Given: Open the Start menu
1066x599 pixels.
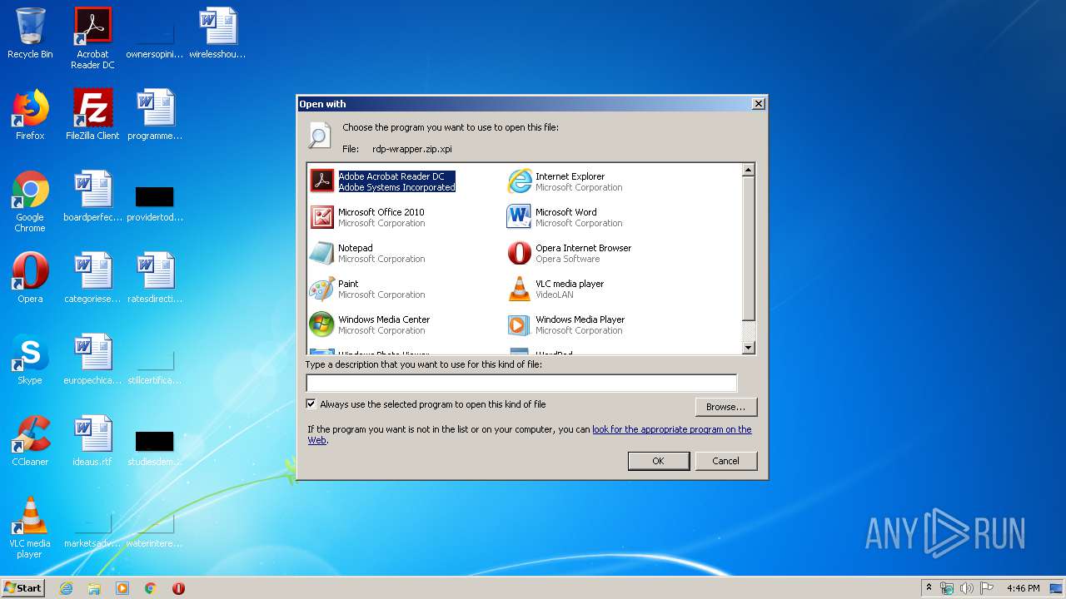Looking at the screenshot, I should 23,588.
